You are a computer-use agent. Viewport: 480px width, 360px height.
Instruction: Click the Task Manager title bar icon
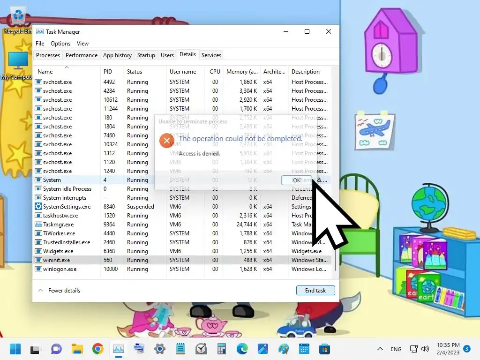[39, 31]
